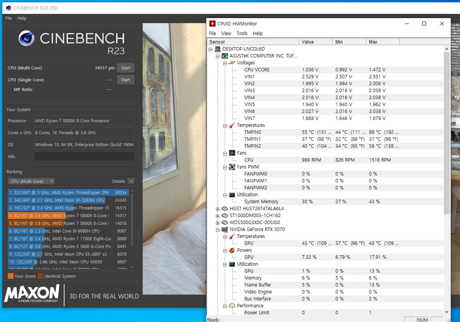Expand the WDS500G3X0C-00SJG0 drive node

(x=218, y=223)
